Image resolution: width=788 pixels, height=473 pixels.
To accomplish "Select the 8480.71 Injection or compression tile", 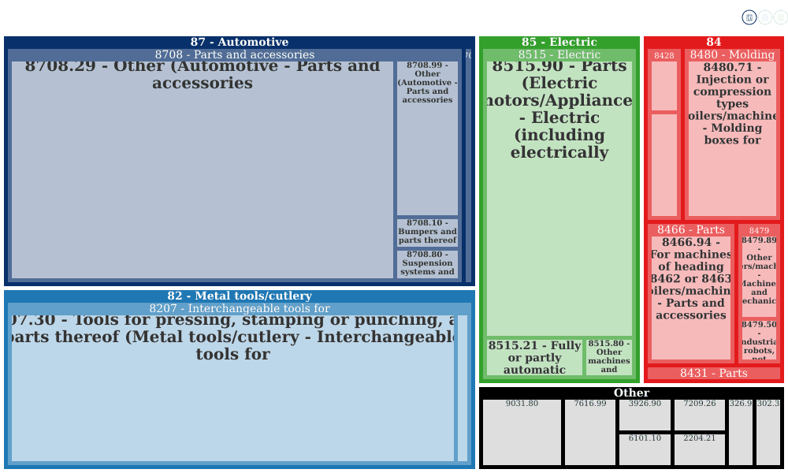I will click(732, 139).
